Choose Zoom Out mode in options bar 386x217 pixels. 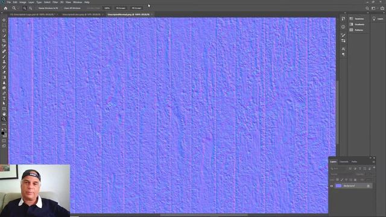point(31,8)
